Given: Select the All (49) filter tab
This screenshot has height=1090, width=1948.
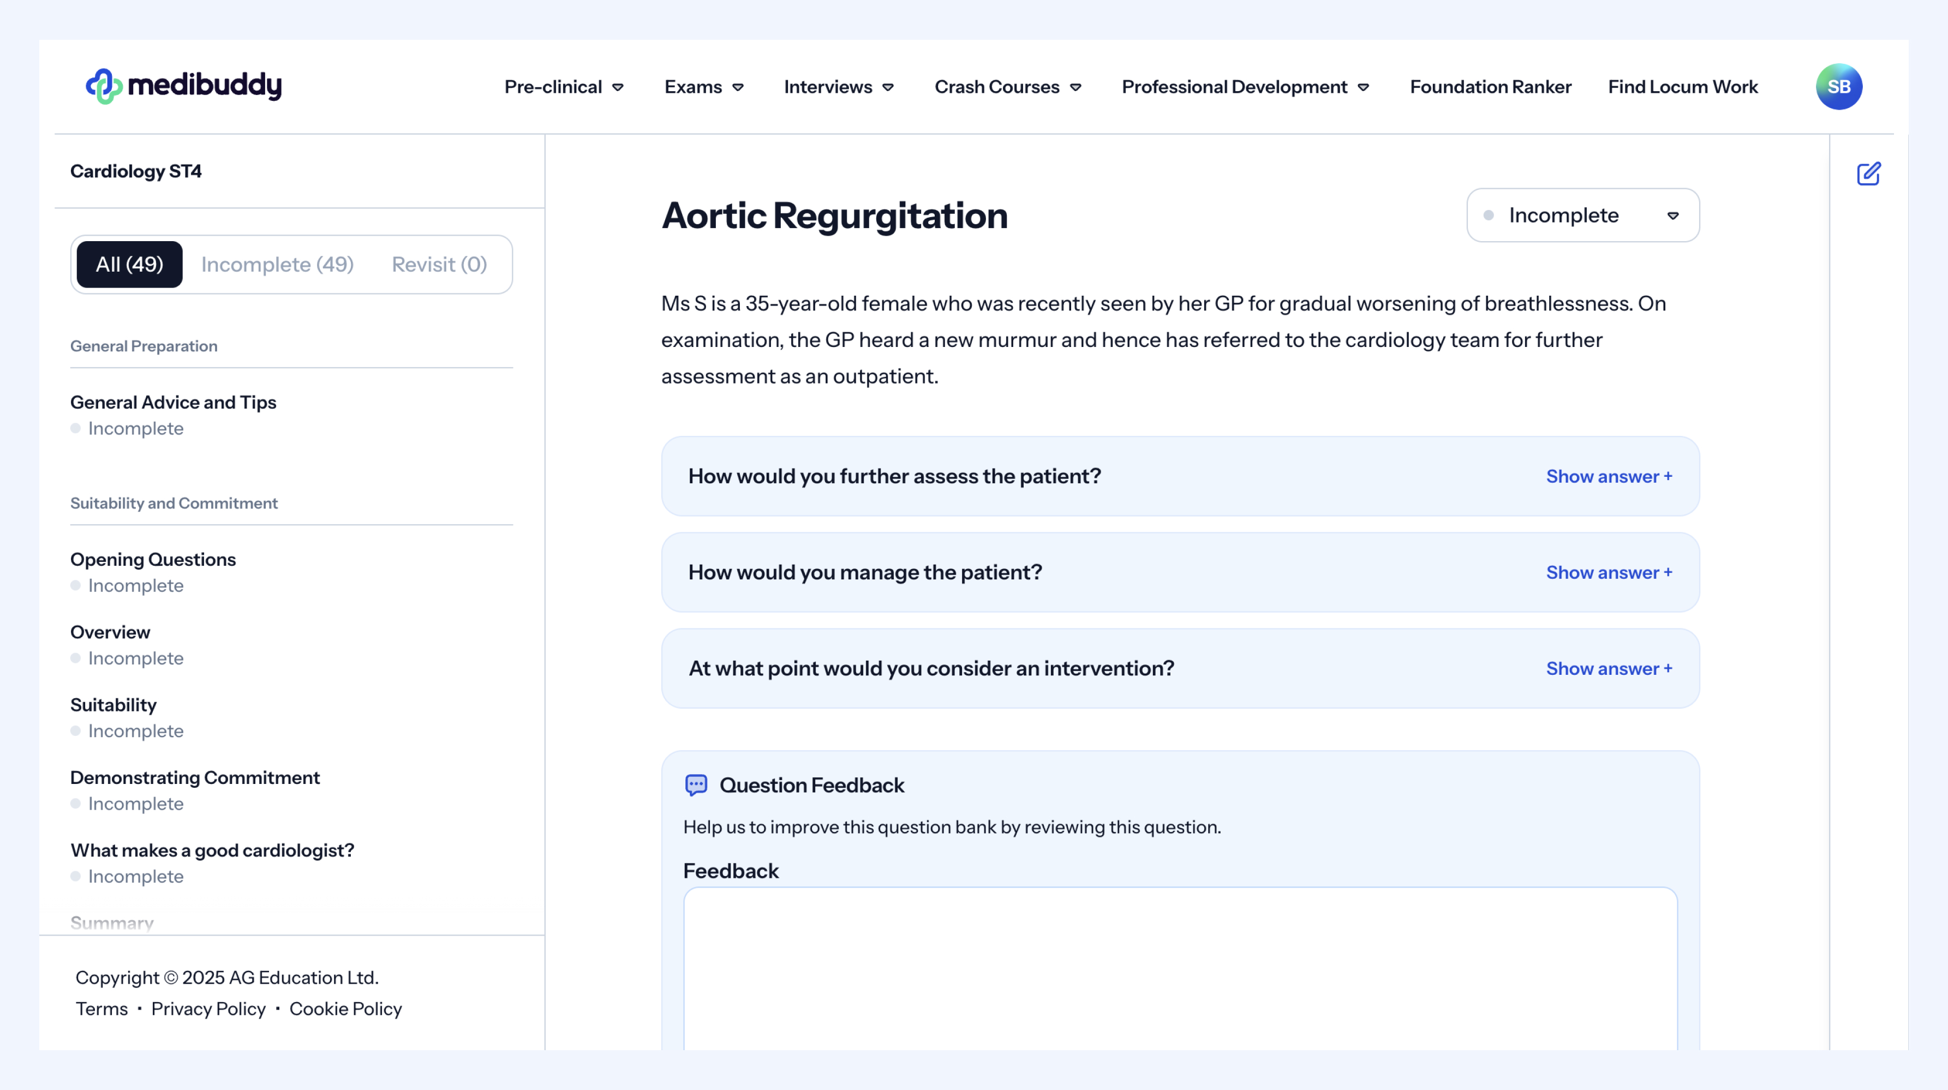Looking at the screenshot, I should (x=129, y=265).
